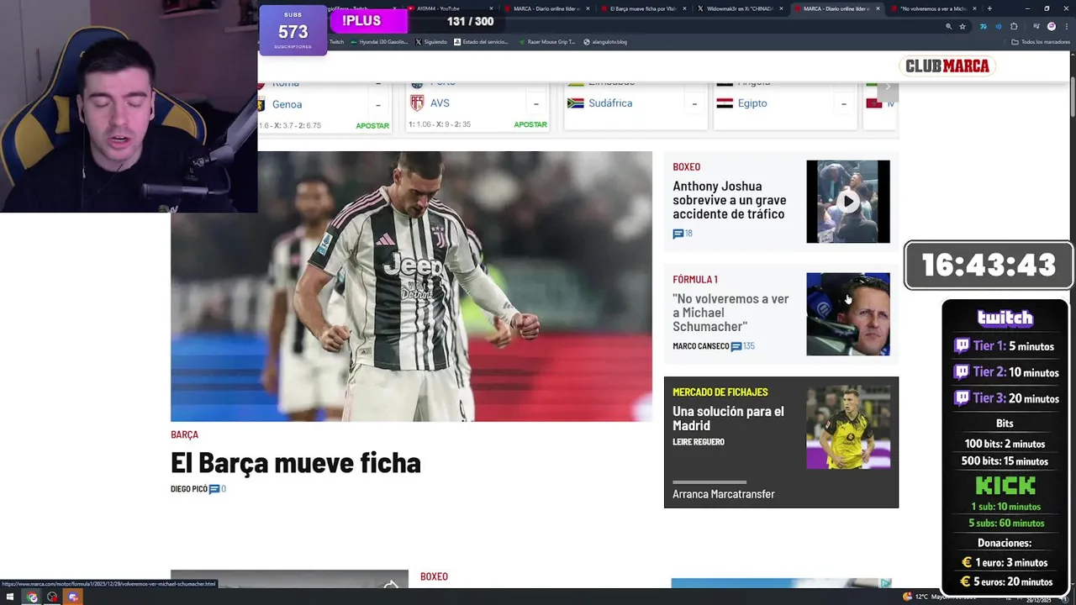Open the browser extensions puzzle icon
Image resolution: width=1076 pixels, height=605 pixels.
click(1014, 27)
